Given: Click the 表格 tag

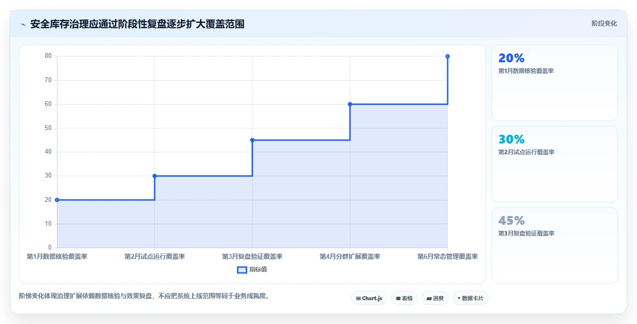Looking at the screenshot, I should pos(404,298).
